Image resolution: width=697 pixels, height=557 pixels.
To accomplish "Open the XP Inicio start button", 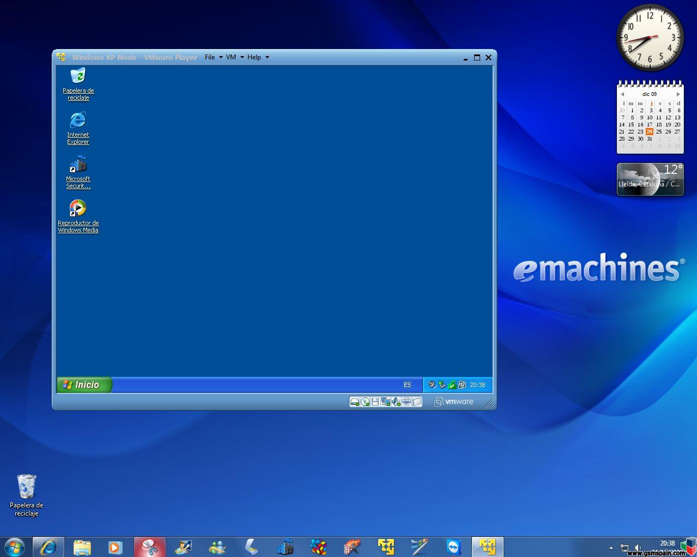I will [84, 385].
